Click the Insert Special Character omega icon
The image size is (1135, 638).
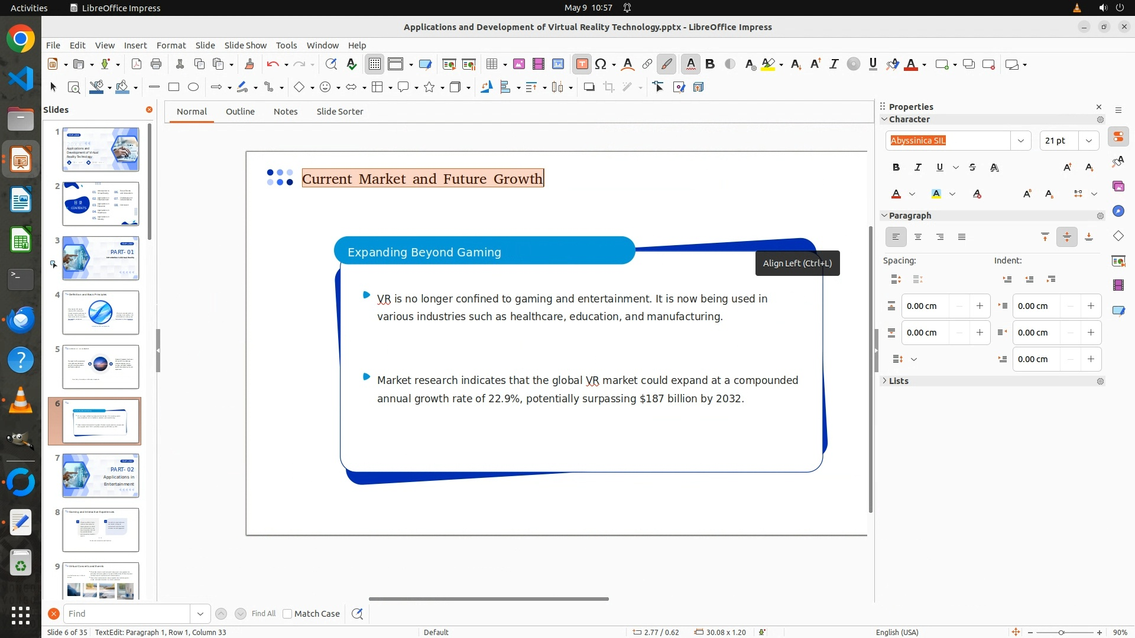[x=601, y=64]
